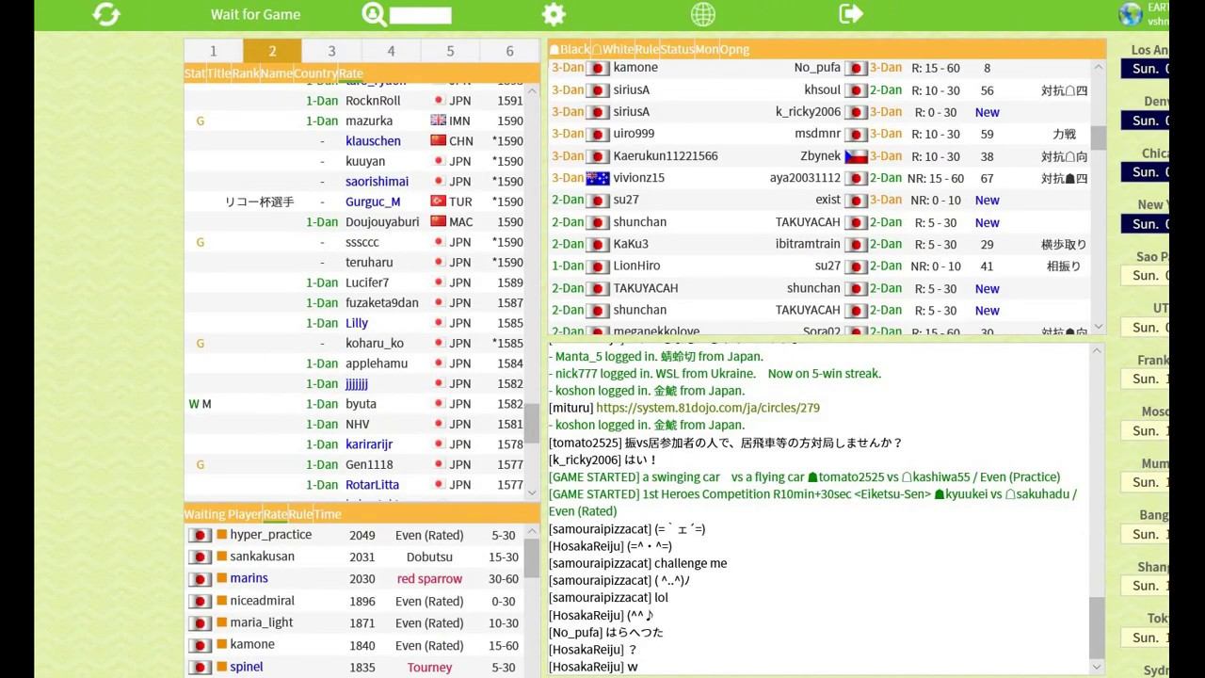Click the chat panel scrollbar thumb
The width and height of the screenshot is (1205, 678).
click(1098, 627)
